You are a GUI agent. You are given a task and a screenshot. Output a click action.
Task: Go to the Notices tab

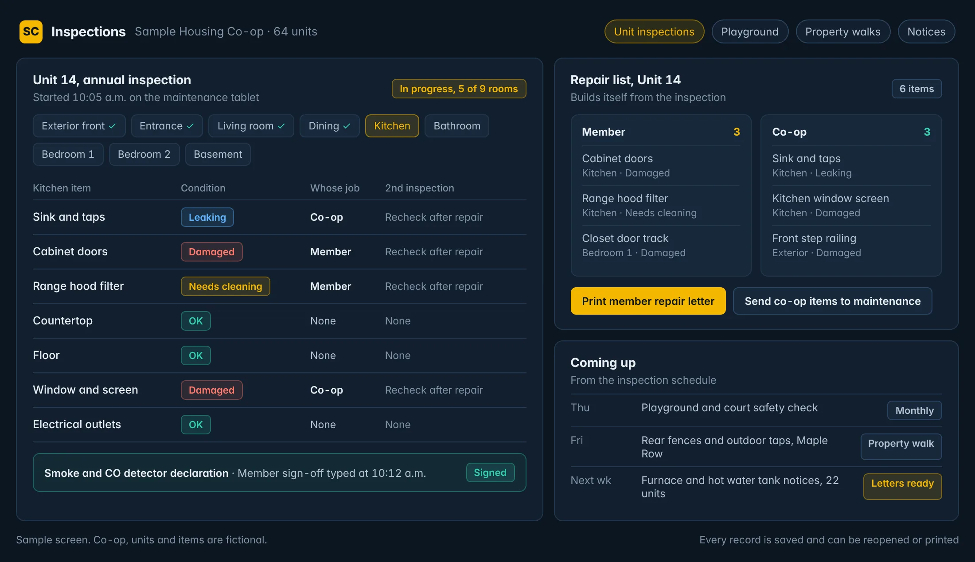pyautogui.click(x=926, y=31)
